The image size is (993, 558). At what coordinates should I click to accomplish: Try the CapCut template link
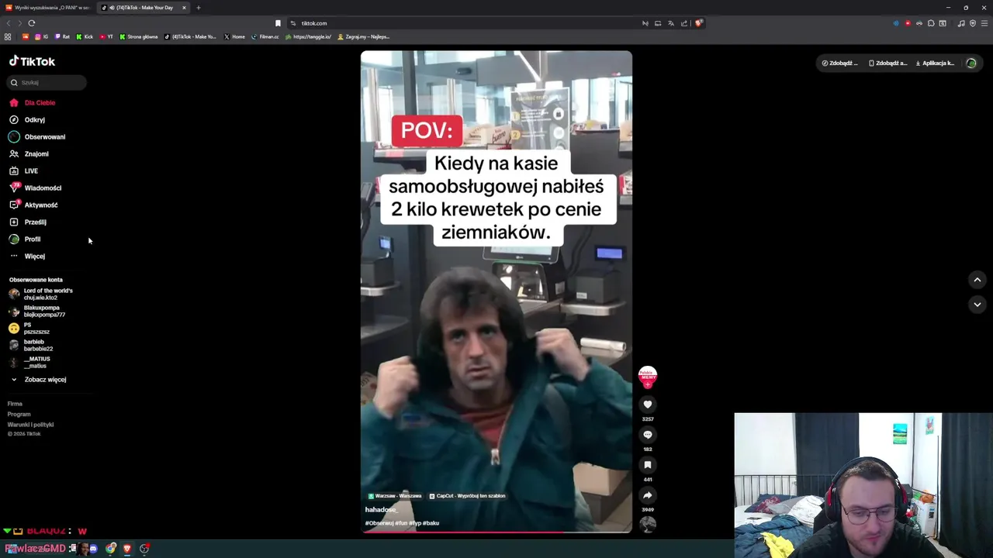pos(467,496)
